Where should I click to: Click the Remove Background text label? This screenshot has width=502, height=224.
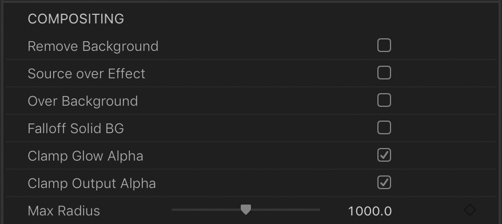pos(93,46)
